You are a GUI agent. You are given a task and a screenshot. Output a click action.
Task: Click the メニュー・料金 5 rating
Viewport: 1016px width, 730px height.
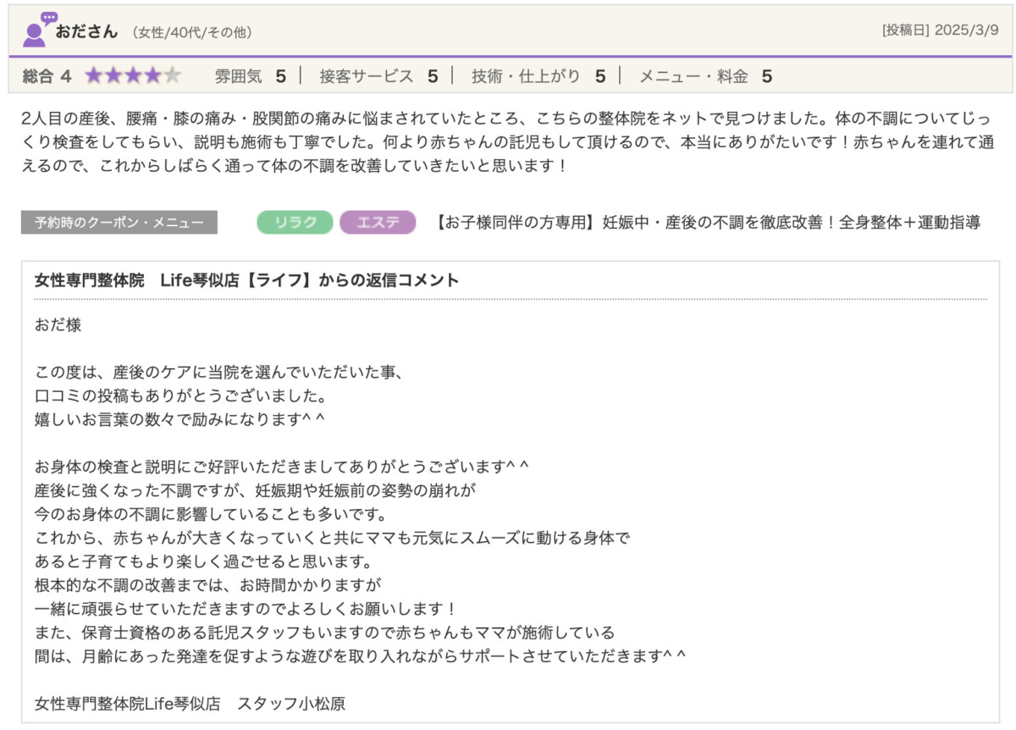704,76
